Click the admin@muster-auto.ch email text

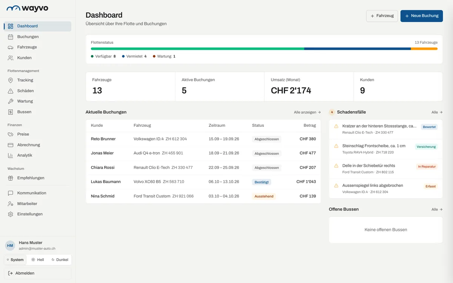pos(37,249)
